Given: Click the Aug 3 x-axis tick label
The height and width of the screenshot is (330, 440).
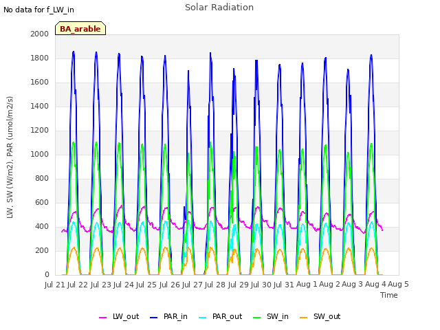Looking at the screenshot, I should (353, 285).
